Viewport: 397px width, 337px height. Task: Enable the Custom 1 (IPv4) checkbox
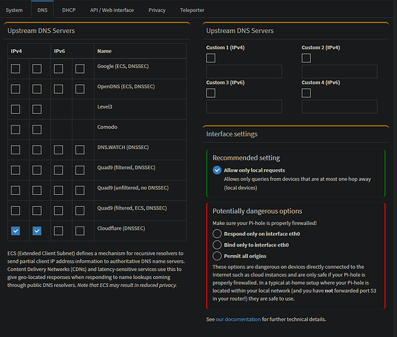211,58
